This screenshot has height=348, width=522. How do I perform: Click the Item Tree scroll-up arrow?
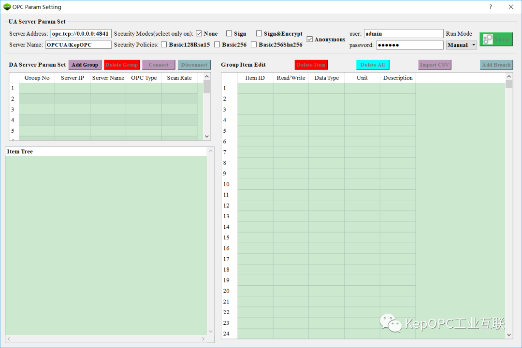(x=210, y=151)
